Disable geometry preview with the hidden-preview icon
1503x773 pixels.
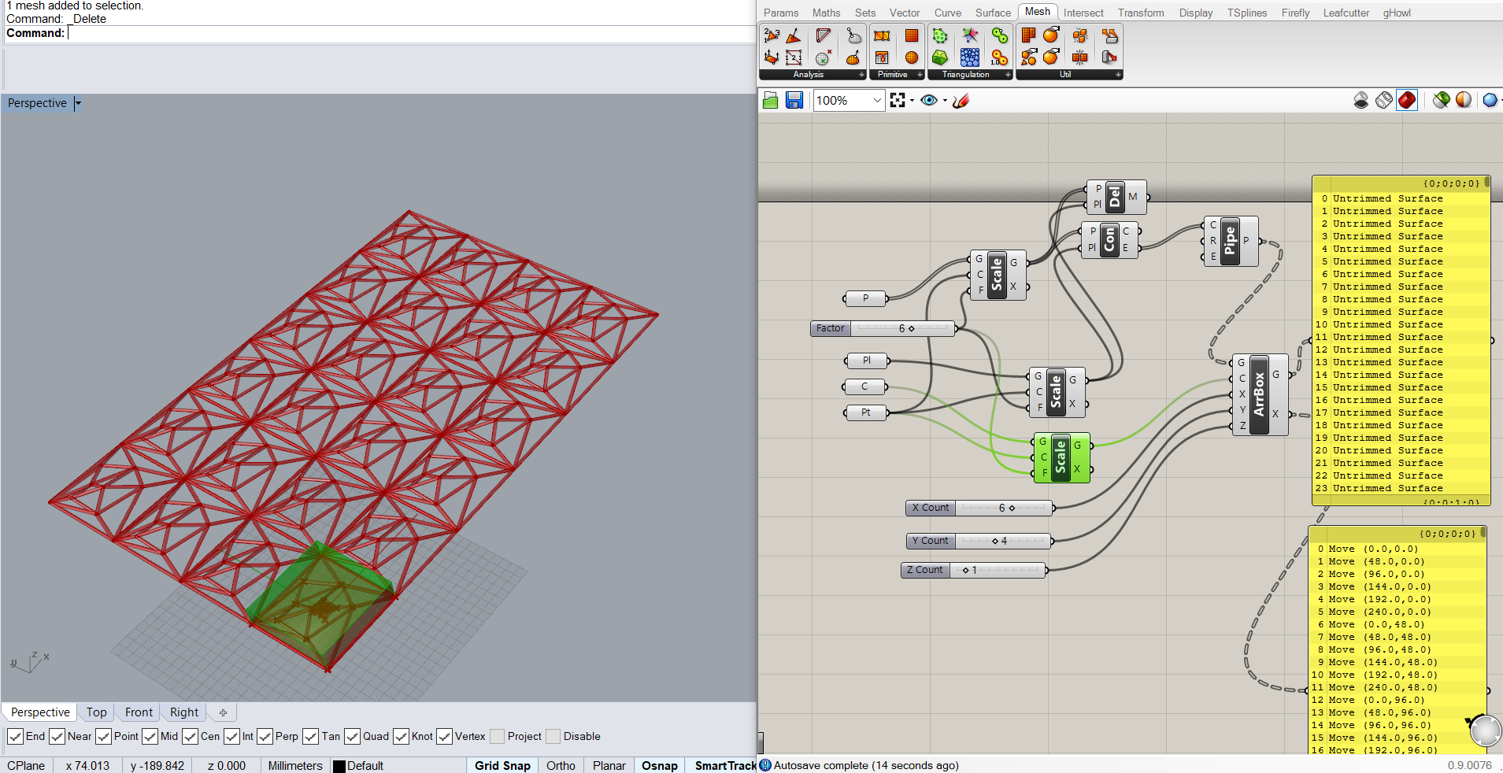[x=1361, y=100]
